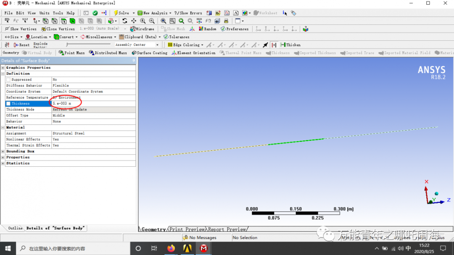Open annotation Preferences
454x255 pixels.
(x=235, y=29)
